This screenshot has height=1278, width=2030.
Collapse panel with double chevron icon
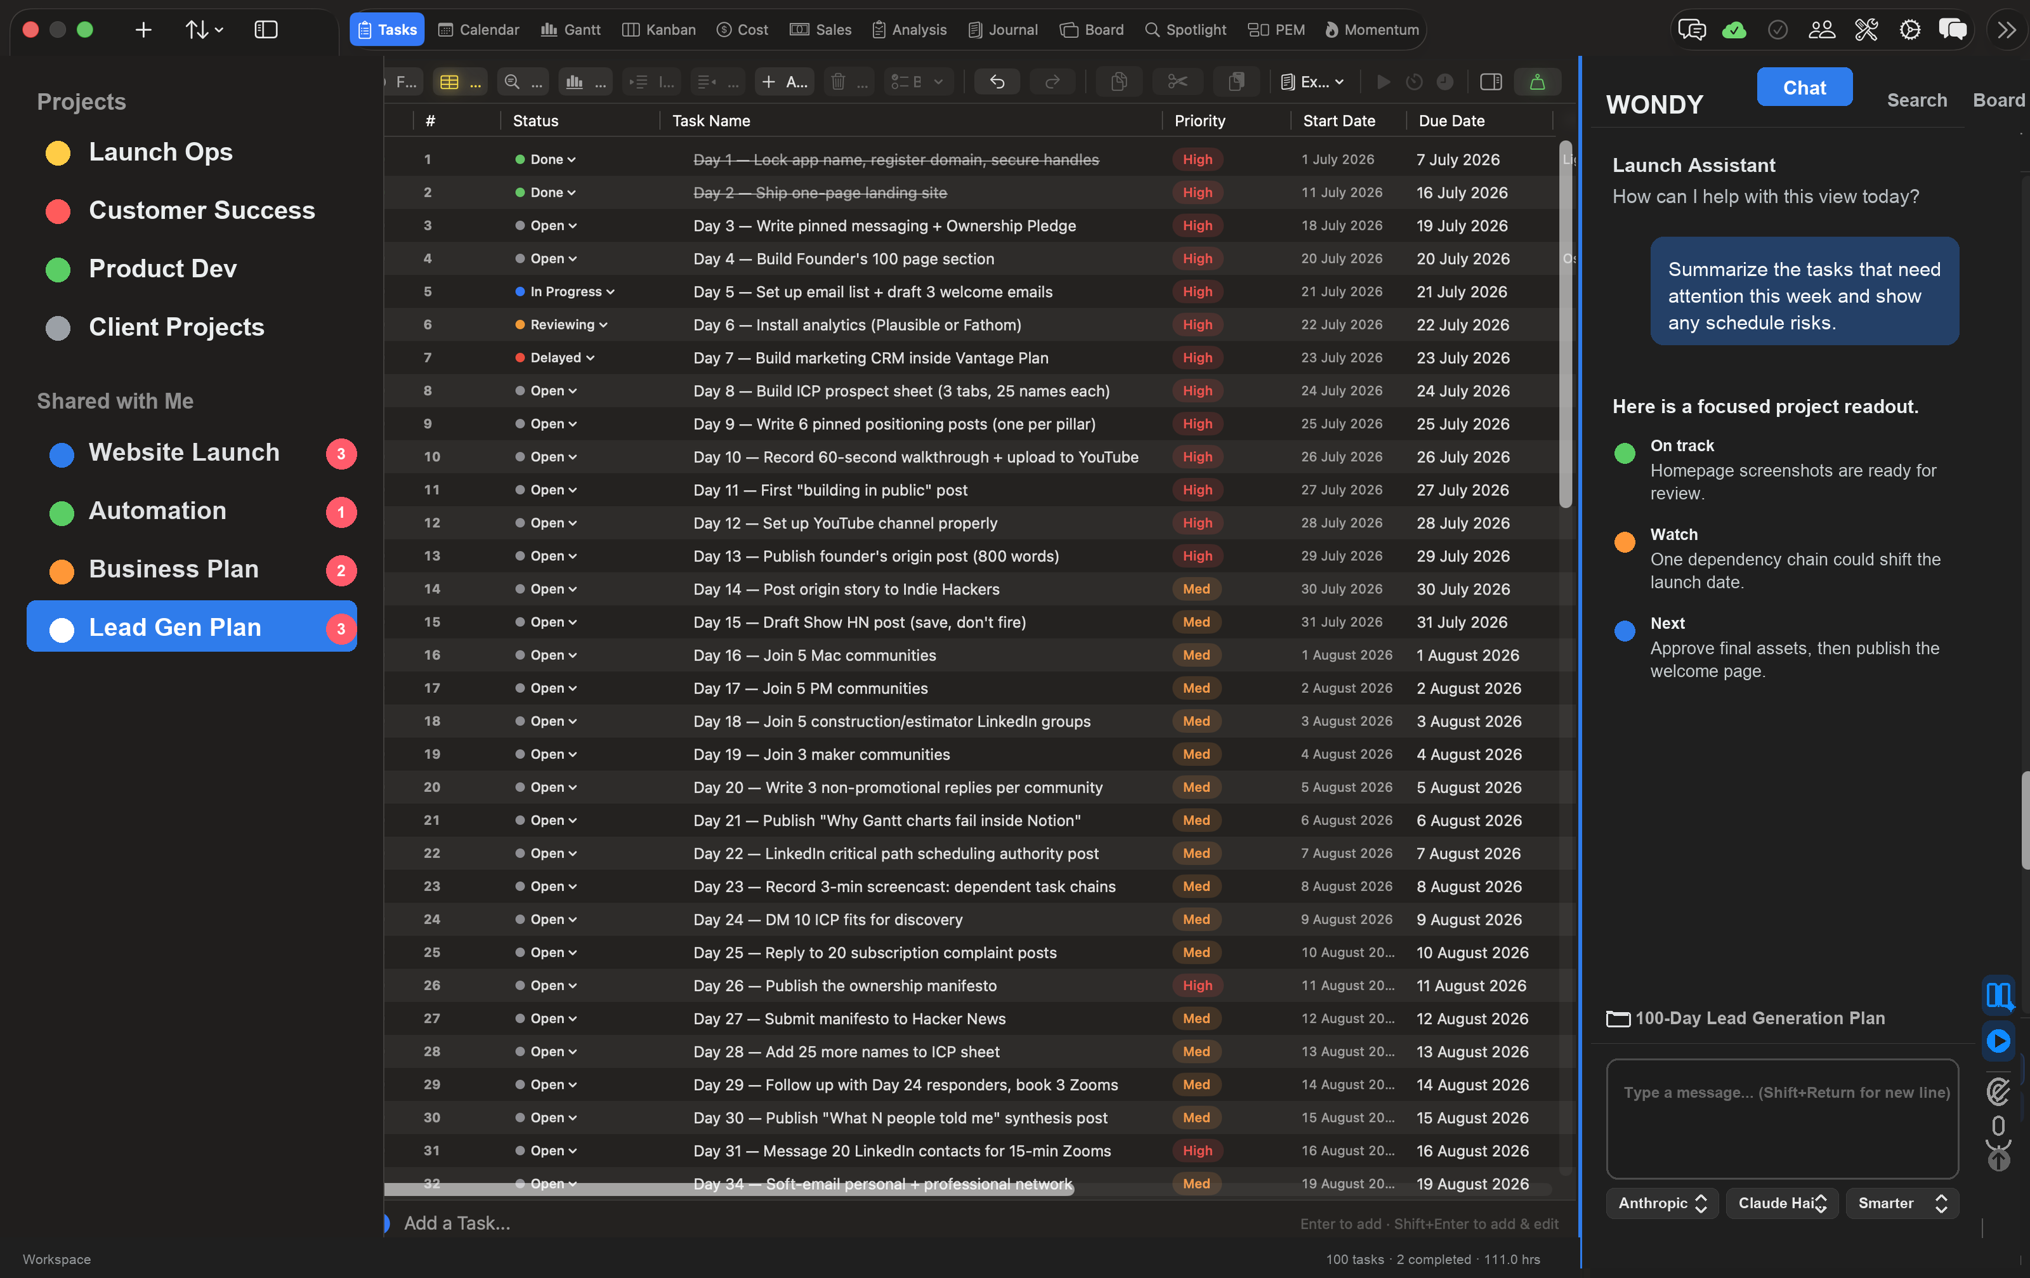pos(2007,29)
